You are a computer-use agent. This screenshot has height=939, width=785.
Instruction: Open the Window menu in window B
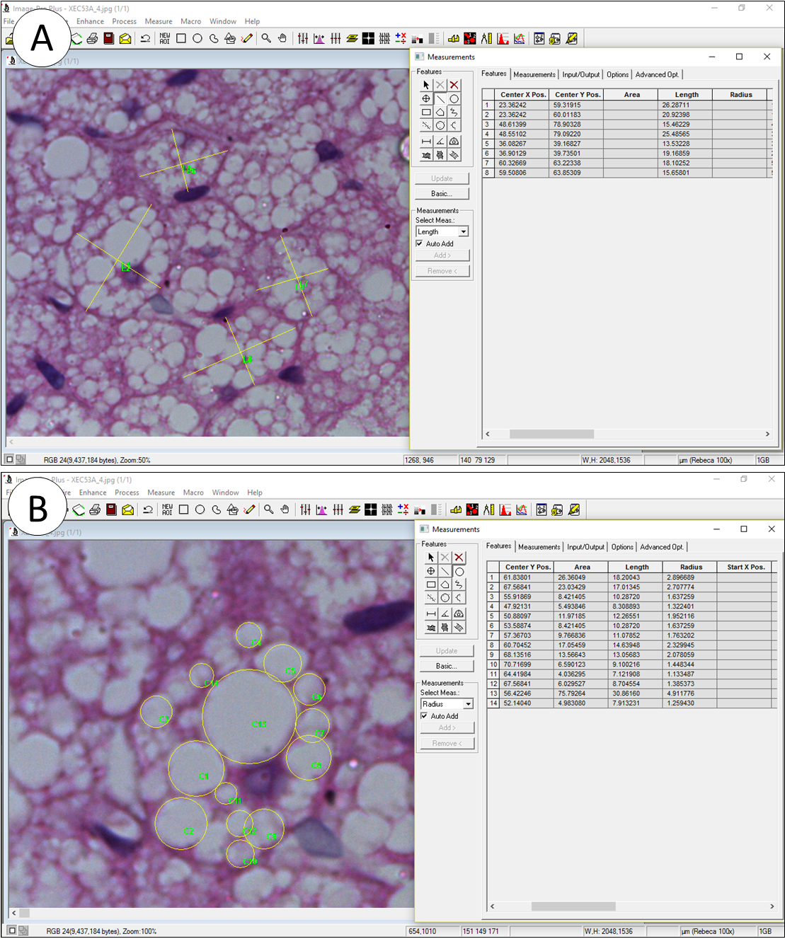tap(226, 492)
